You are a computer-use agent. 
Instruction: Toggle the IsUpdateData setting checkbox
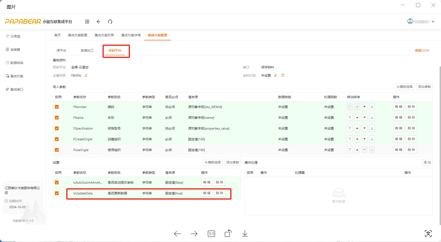tap(57, 193)
